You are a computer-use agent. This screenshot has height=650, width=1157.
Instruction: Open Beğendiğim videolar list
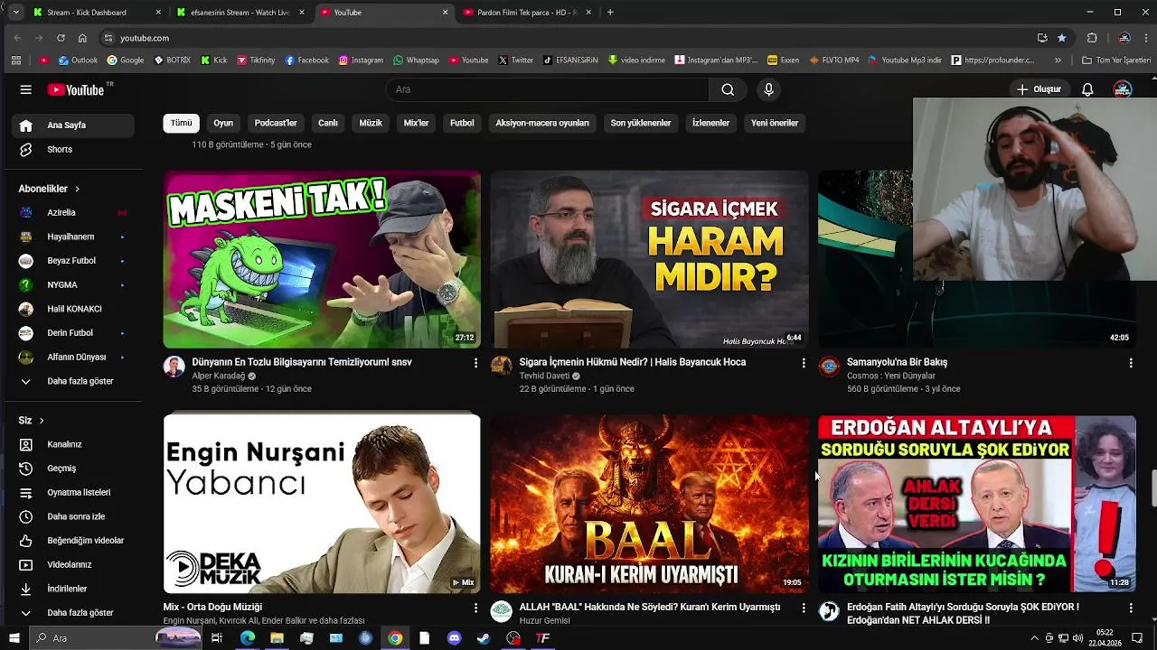pos(74,541)
